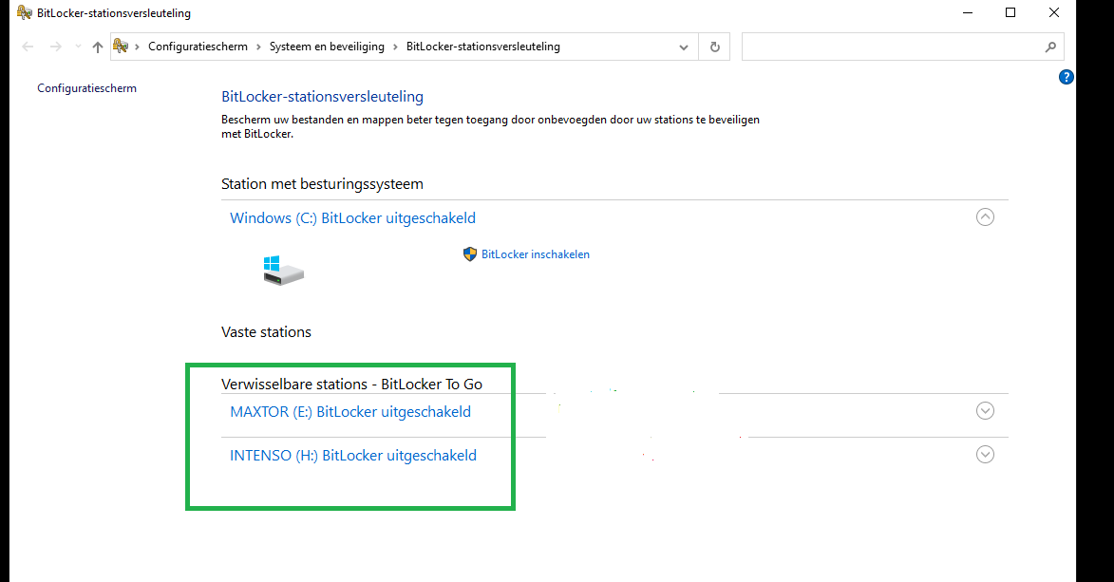Go up one level with up arrow
This screenshot has height=582, width=1114.
(97, 47)
